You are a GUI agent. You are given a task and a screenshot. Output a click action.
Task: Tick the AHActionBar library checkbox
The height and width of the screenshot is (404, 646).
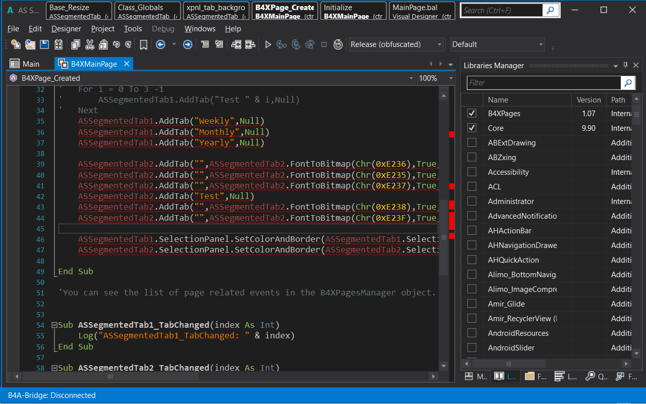point(472,231)
